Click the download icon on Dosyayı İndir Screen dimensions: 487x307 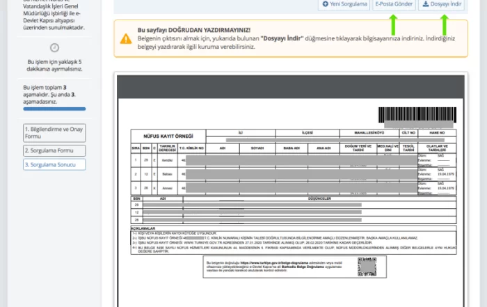click(x=426, y=4)
